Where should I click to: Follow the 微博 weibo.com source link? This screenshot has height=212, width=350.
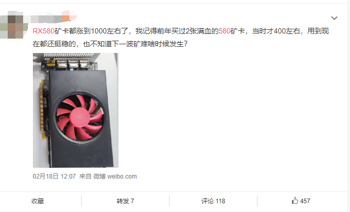coord(115,176)
